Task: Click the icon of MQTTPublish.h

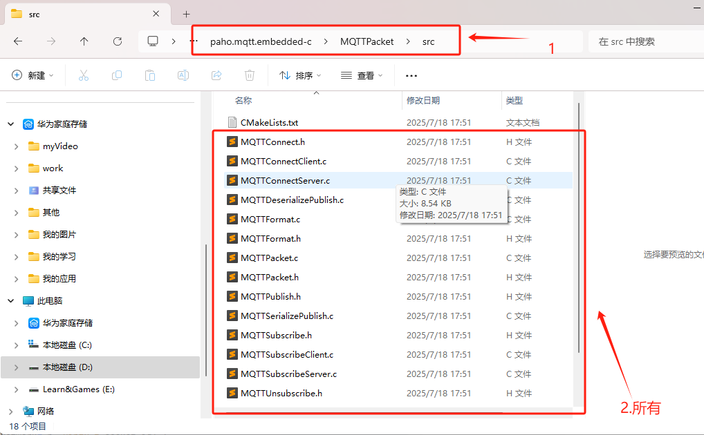Action: coord(232,296)
